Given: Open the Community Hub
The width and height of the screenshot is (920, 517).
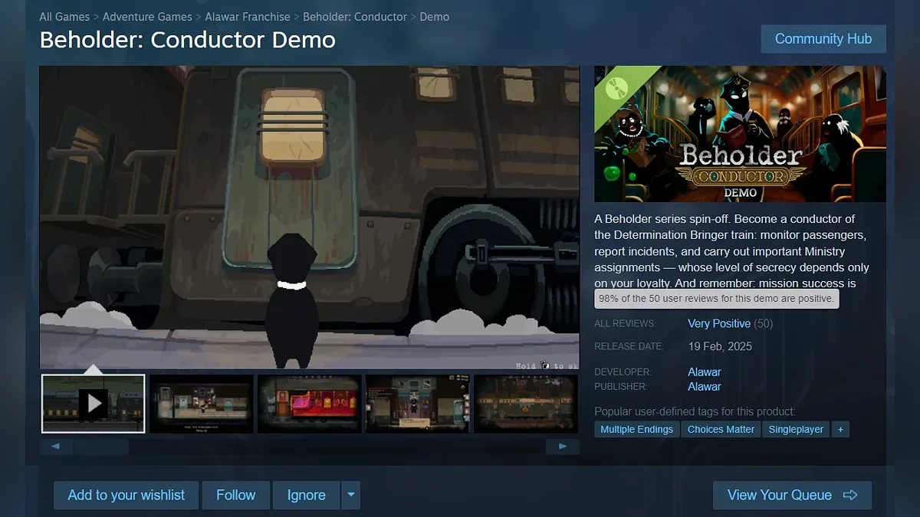Looking at the screenshot, I should point(823,39).
